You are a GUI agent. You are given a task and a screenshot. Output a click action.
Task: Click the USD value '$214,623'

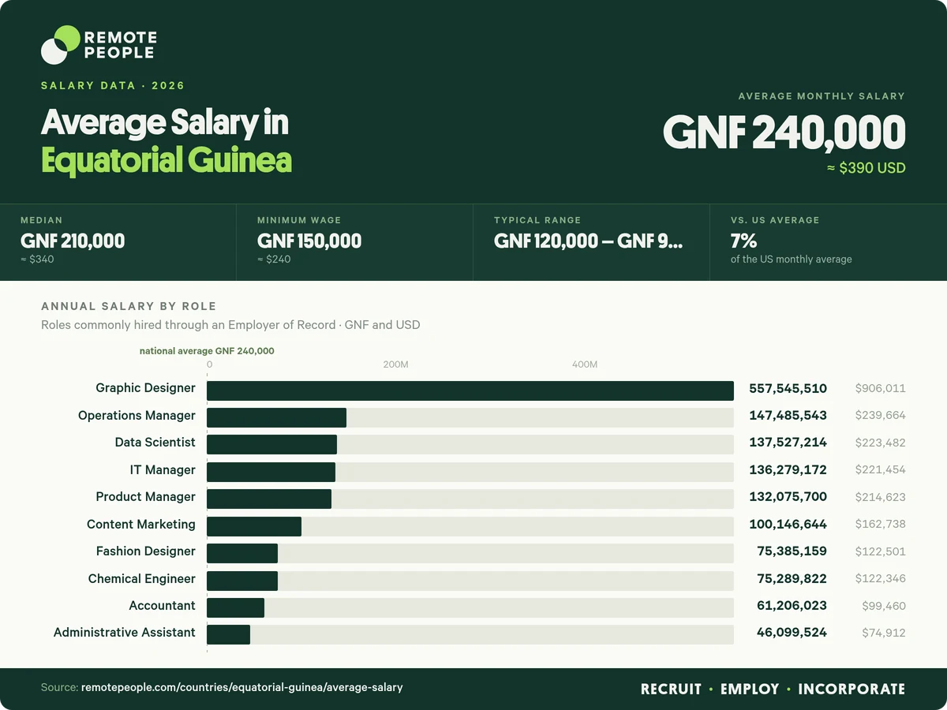(881, 497)
